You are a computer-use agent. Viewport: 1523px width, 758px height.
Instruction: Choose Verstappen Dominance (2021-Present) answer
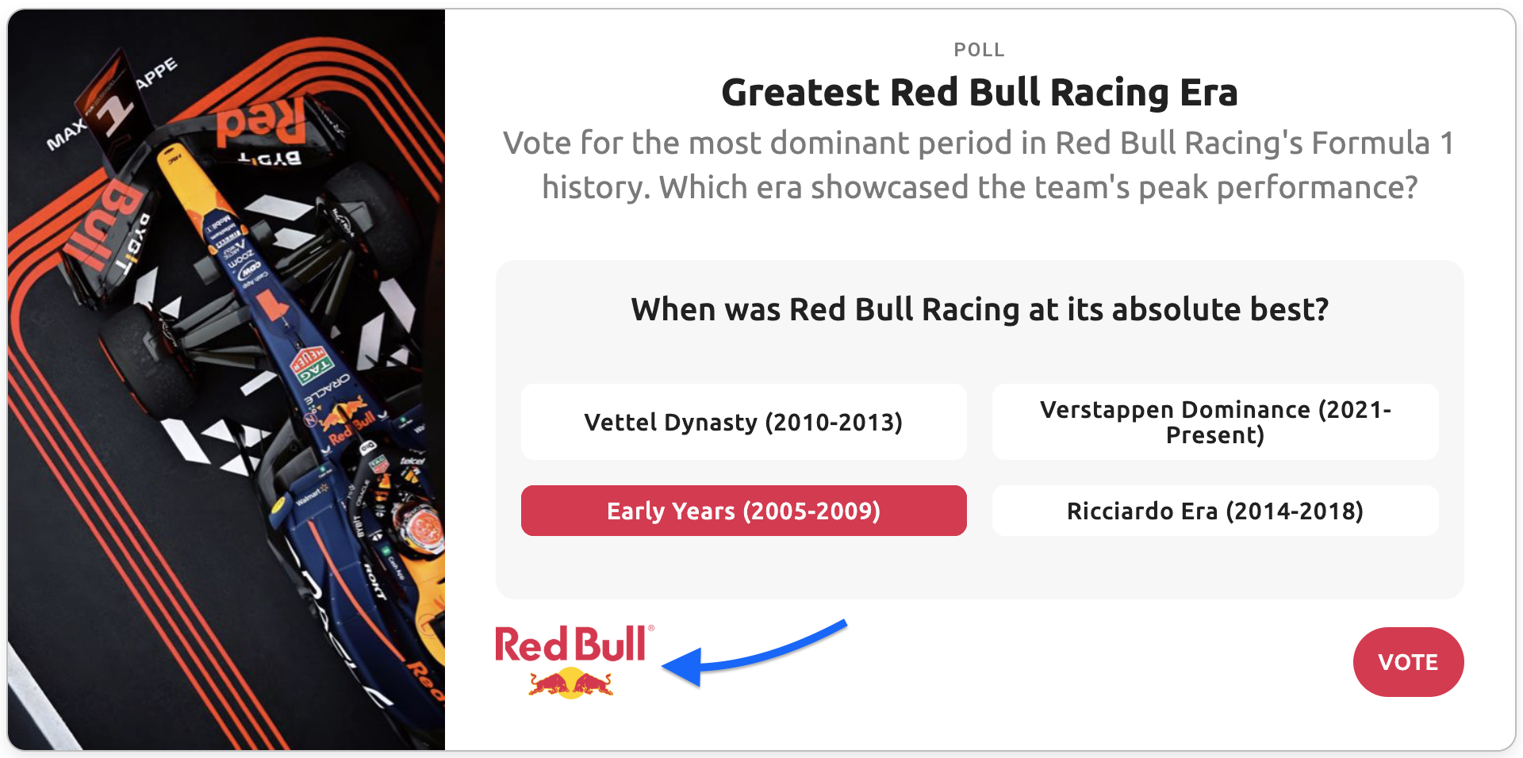coord(1214,422)
